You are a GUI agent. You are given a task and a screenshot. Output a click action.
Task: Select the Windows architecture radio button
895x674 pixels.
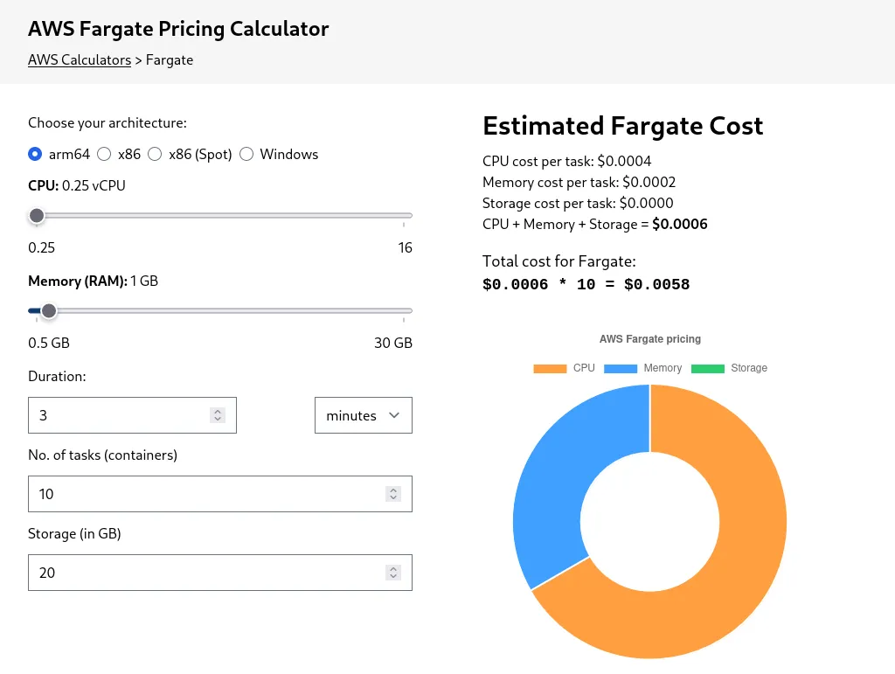(246, 154)
